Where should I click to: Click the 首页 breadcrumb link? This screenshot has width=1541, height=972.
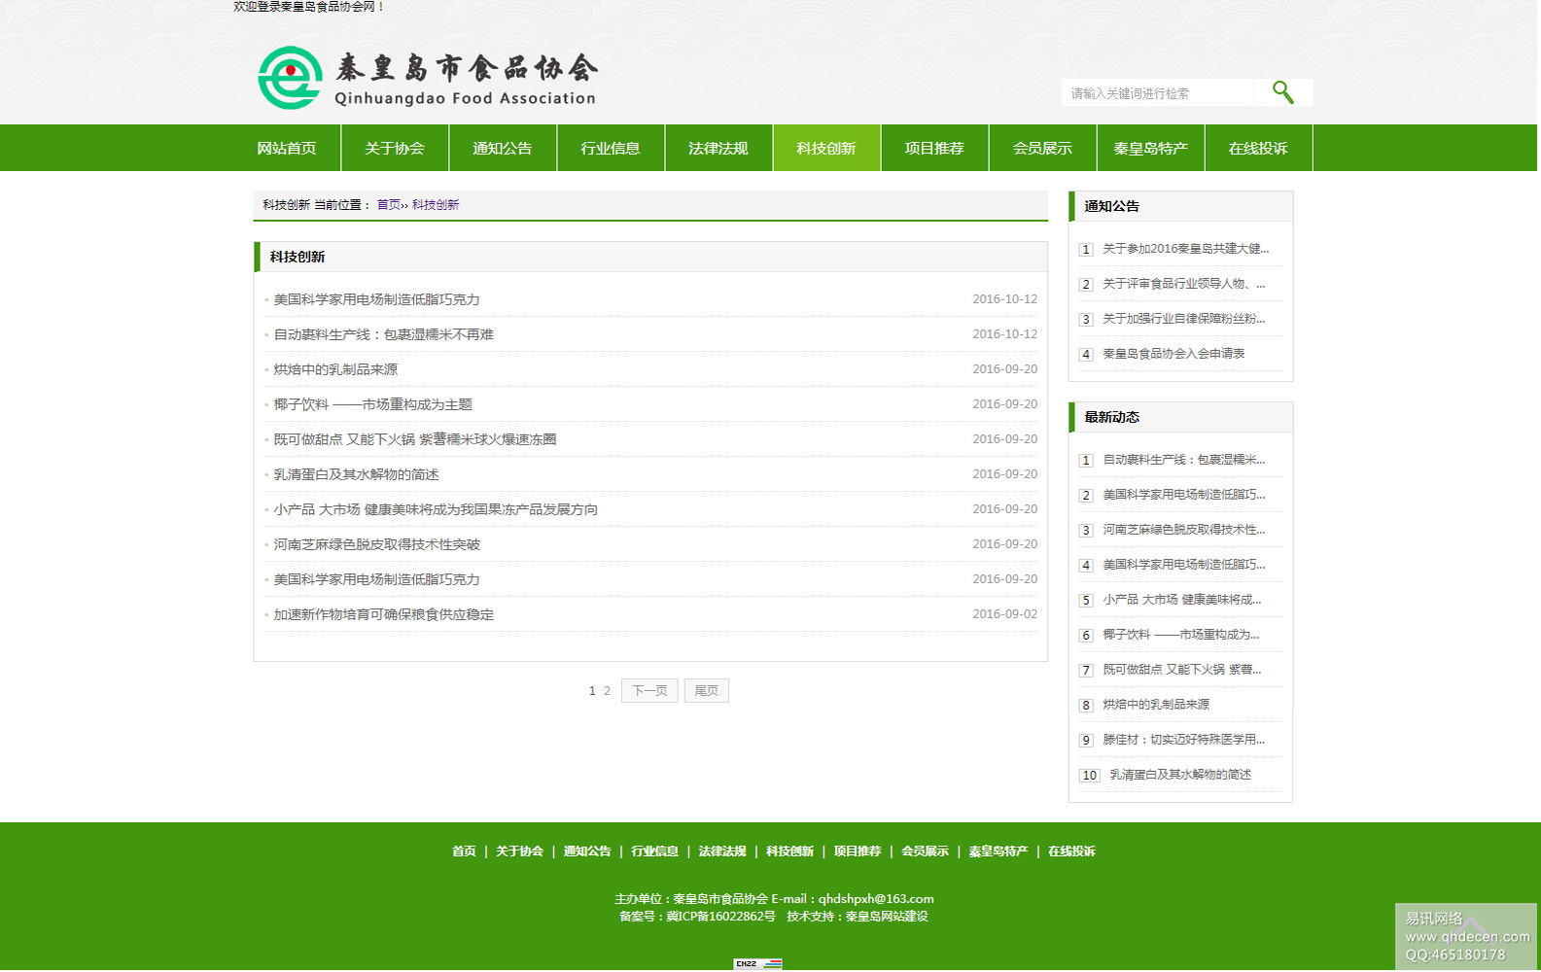(x=388, y=205)
